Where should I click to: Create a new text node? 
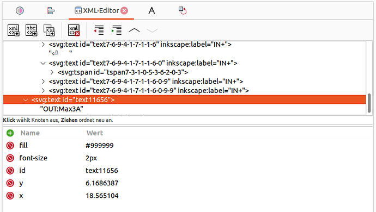coord(32,30)
